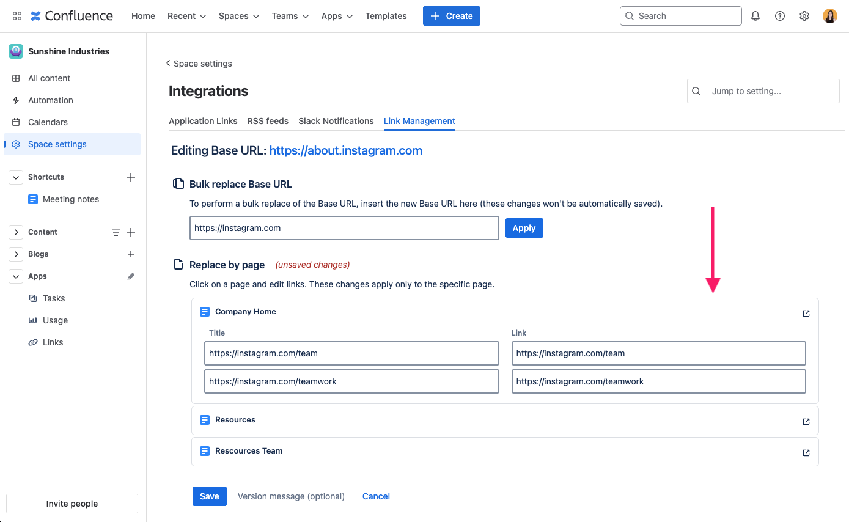Switch to the Slack Notifications tab
The width and height of the screenshot is (849, 522).
(x=336, y=121)
